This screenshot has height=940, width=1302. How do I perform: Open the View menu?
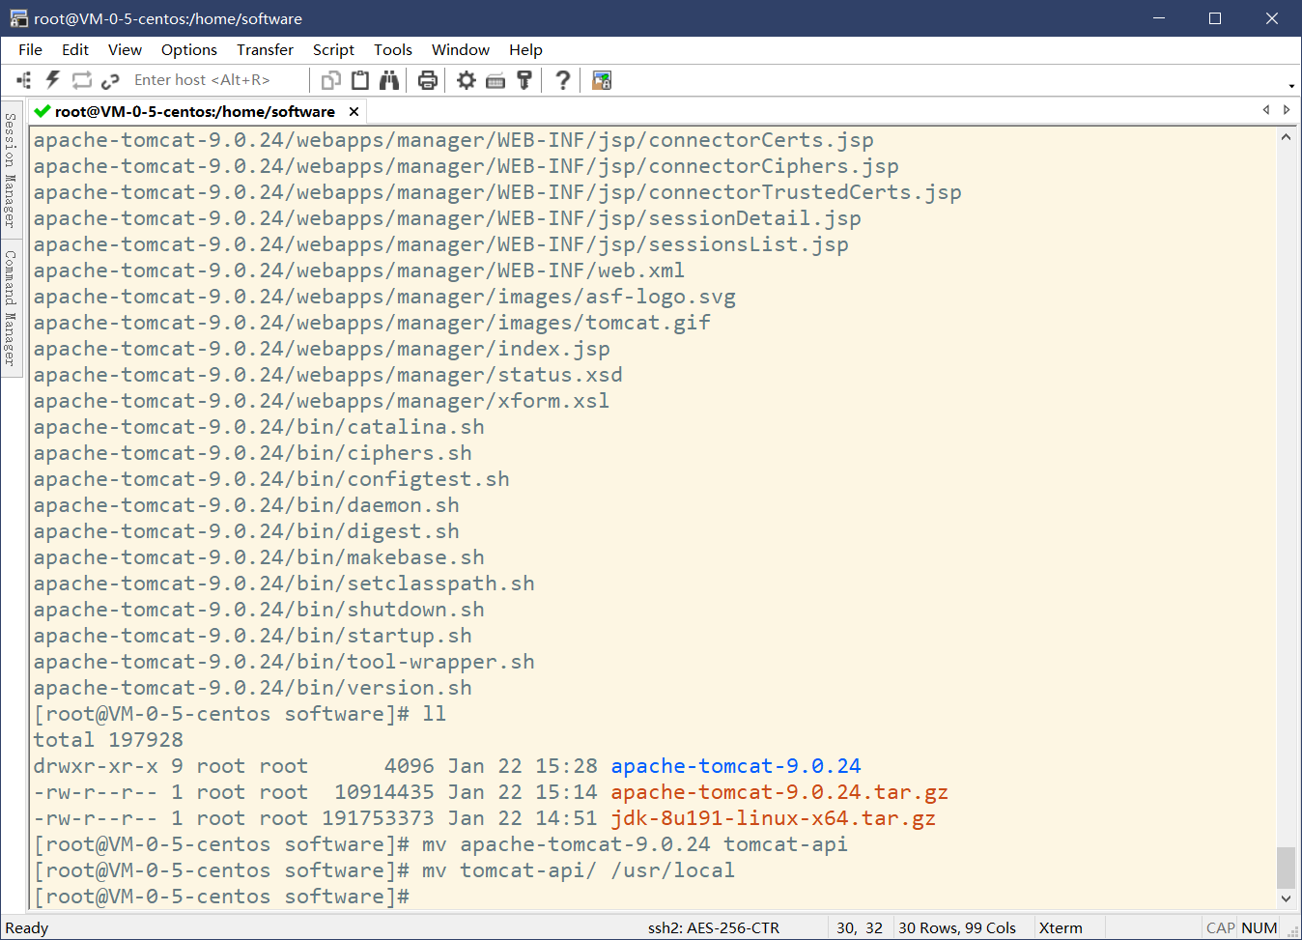point(125,49)
